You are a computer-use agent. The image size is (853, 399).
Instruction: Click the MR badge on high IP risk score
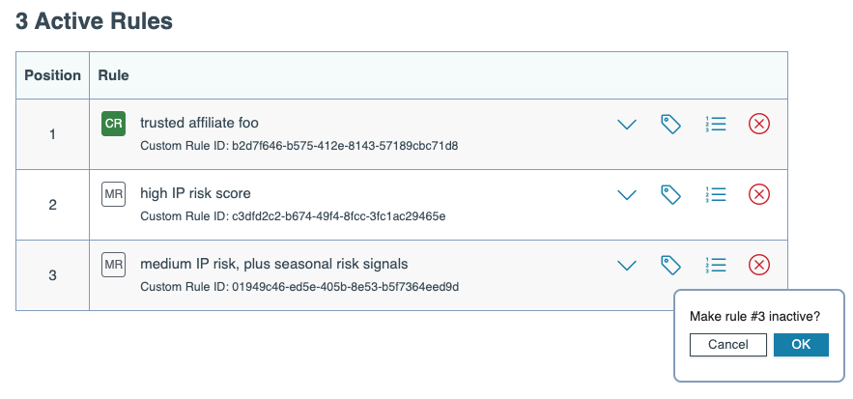[x=113, y=193]
